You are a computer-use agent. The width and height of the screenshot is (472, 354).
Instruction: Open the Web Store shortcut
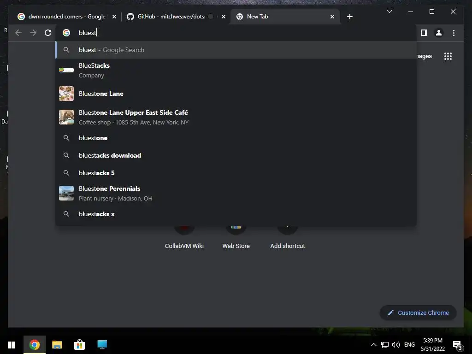(236, 238)
